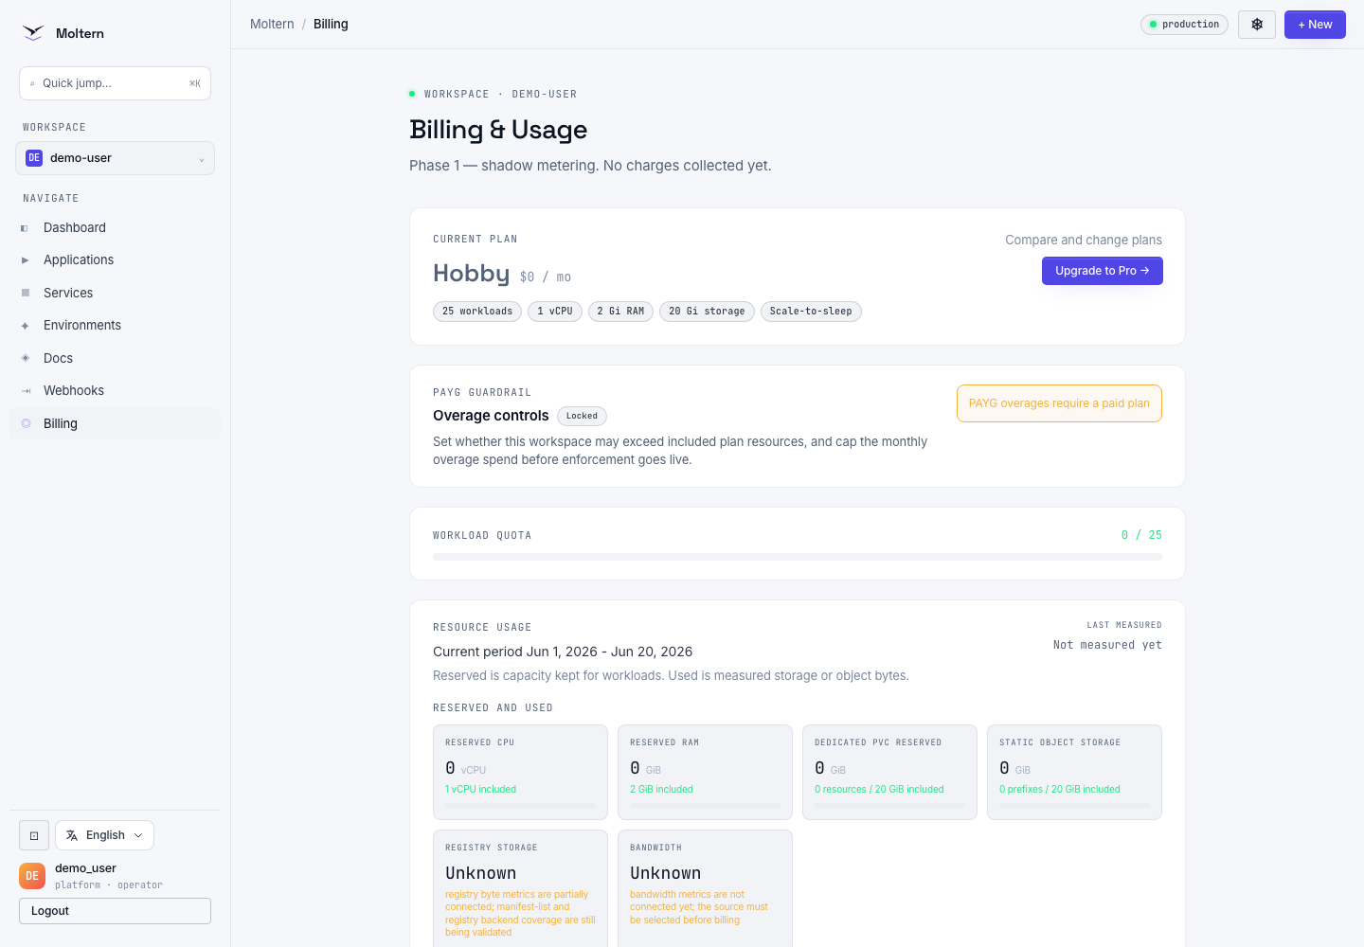Click the Webhooks arrow icon in sidebar
The height and width of the screenshot is (947, 1364).
26,391
